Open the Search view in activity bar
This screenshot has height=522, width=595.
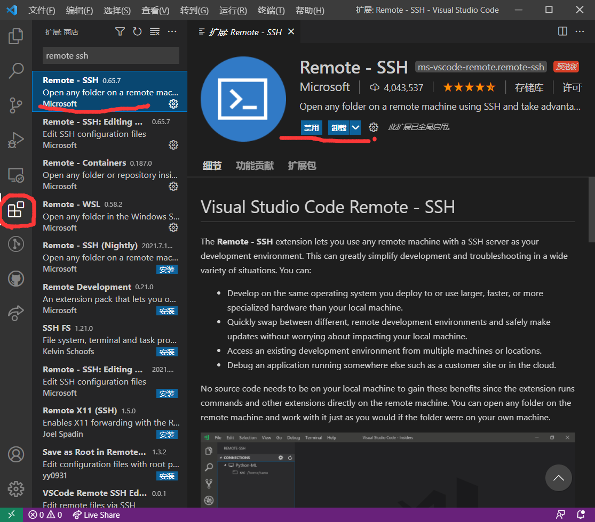click(x=16, y=70)
